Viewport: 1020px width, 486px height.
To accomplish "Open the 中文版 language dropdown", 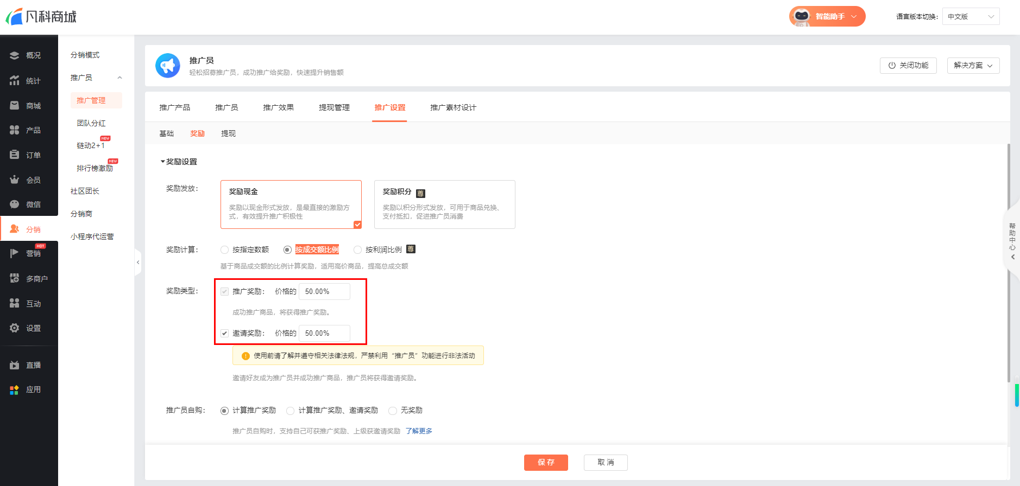I will pyautogui.click(x=971, y=16).
